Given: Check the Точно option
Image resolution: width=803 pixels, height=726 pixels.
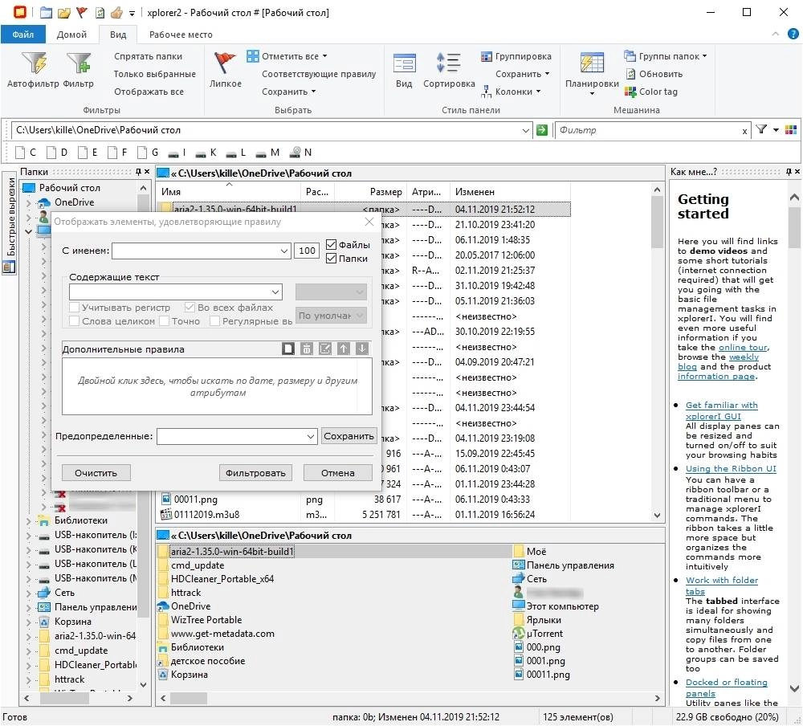Looking at the screenshot, I should [164, 320].
